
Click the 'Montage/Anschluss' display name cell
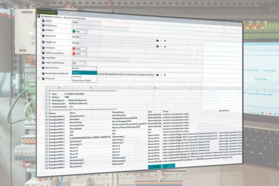(125, 118)
